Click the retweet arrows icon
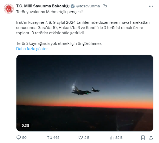159x143 pixels. (x=49, y=137)
